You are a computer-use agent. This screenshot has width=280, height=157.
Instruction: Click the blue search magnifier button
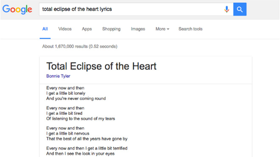click(240, 9)
